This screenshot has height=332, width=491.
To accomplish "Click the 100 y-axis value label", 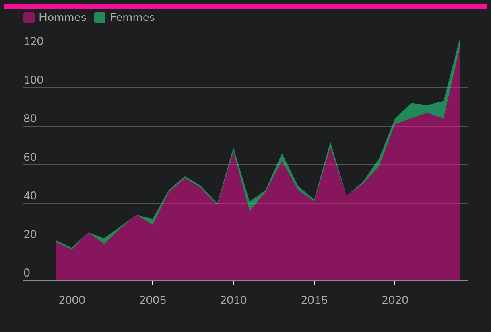I will pyautogui.click(x=33, y=80).
